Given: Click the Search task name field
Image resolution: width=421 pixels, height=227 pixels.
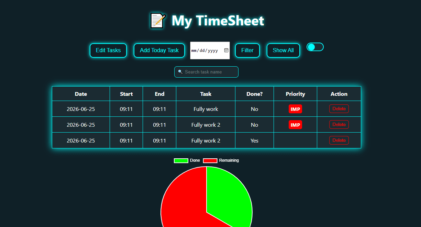Looking at the screenshot, I should [x=206, y=72].
